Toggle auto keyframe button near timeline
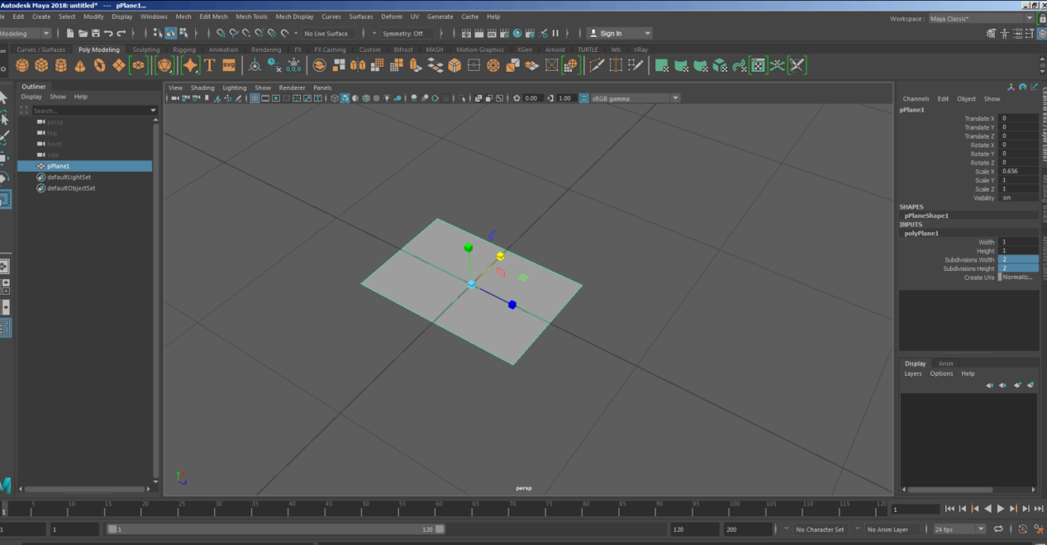 1023,529
